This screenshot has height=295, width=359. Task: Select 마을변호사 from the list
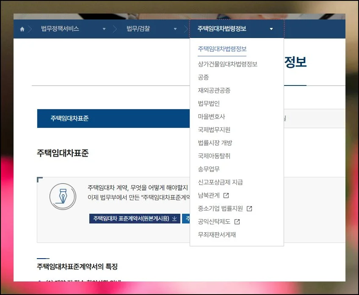(211, 117)
